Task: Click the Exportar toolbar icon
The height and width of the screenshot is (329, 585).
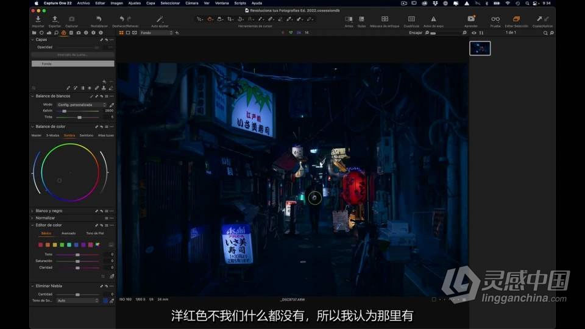Action: [x=54, y=19]
